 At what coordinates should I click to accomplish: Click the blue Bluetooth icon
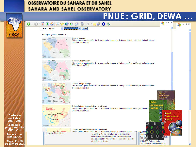coord(103,24)
